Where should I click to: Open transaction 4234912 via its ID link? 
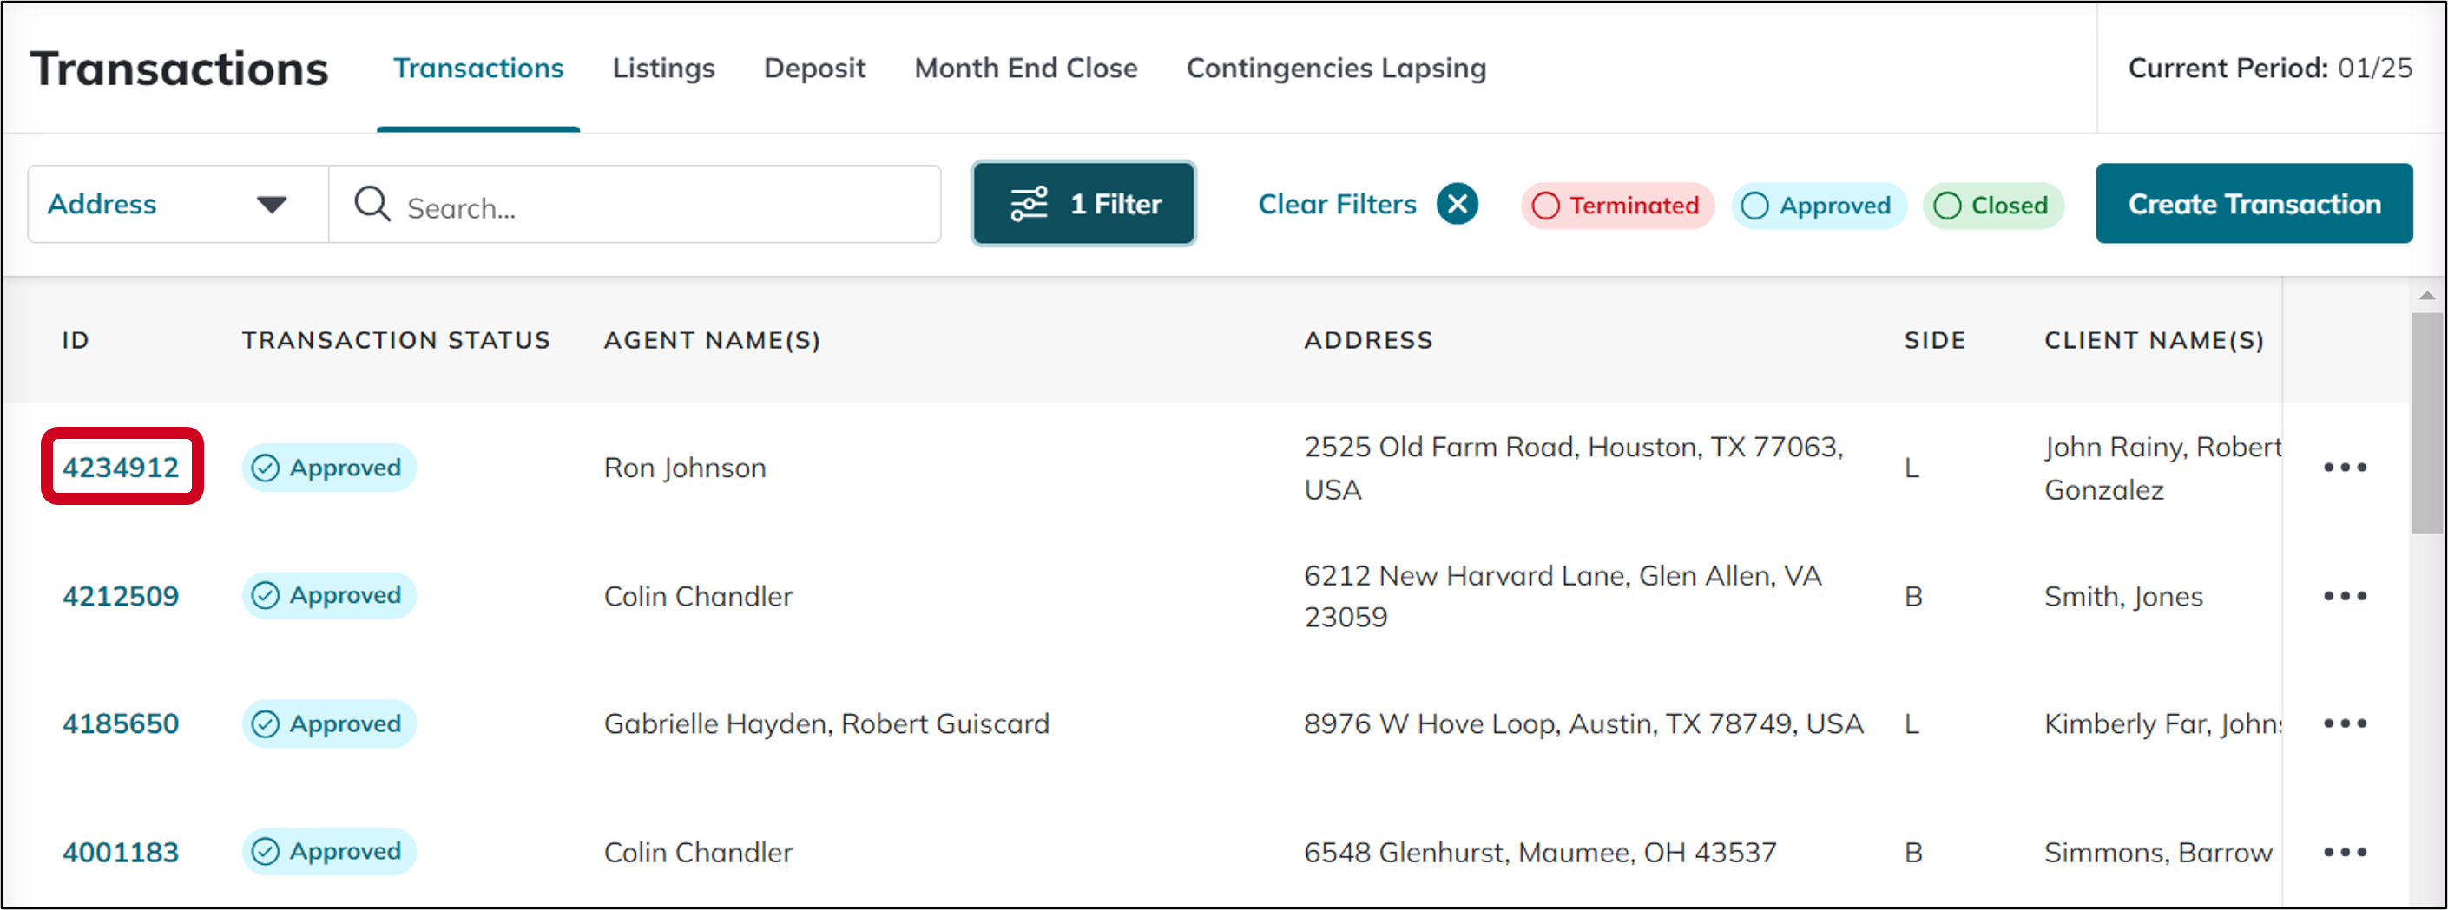[121, 467]
